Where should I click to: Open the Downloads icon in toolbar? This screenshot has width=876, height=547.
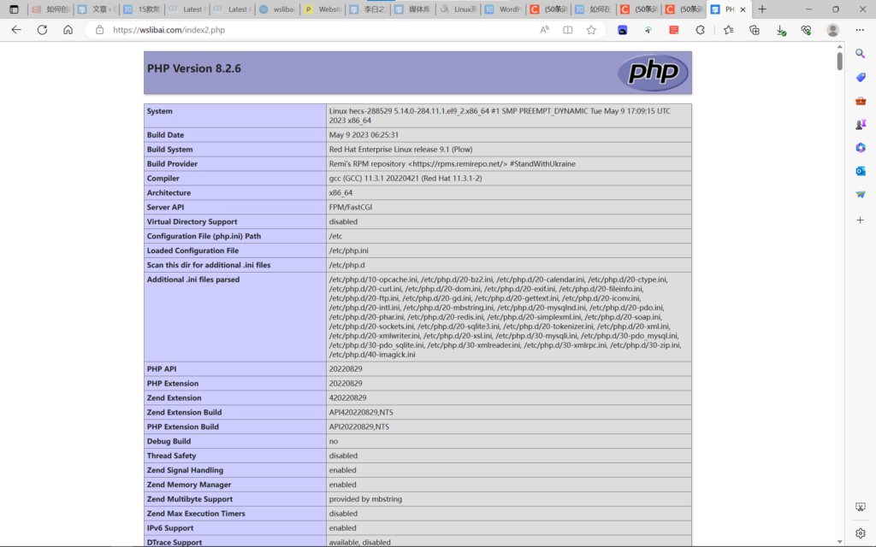tap(780, 30)
